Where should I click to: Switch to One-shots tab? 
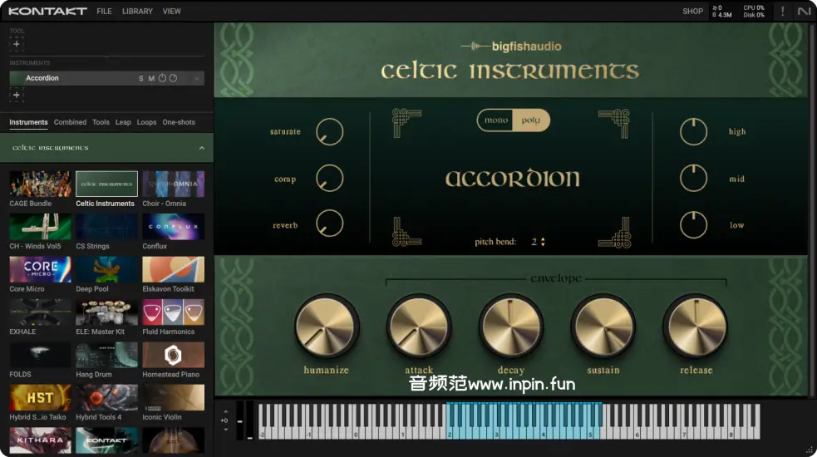coord(179,122)
